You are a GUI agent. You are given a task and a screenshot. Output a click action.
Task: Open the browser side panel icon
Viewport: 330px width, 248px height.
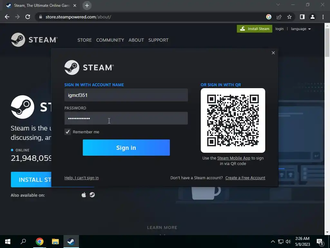[x=302, y=17]
